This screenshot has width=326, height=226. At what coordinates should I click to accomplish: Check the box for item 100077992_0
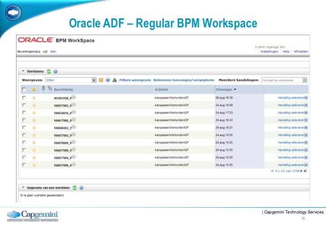click(24, 135)
